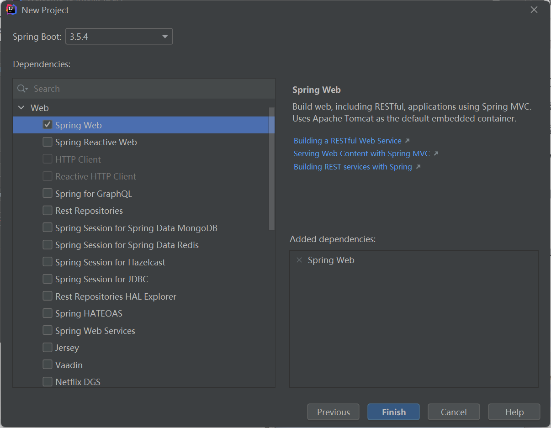Click external link arrow beside Serving Web Content
551x428 pixels.
pyautogui.click(x=436, y=153)
